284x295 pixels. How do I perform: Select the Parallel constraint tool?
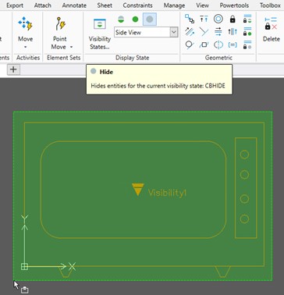[190, 32]
